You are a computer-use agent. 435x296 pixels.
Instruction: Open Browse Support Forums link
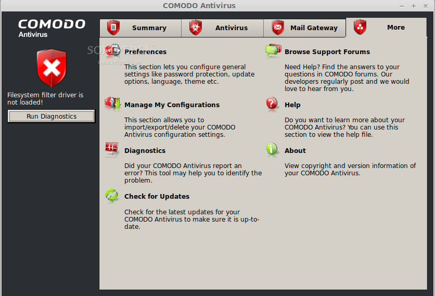327,52
